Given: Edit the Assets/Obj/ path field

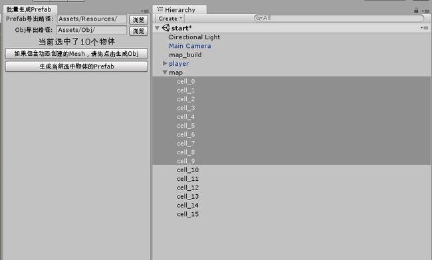Looking at the screenshot, I should (x=92, y=30).
